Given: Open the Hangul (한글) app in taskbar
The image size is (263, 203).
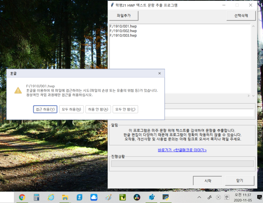Looking at the screenshot, I should 80,197.
